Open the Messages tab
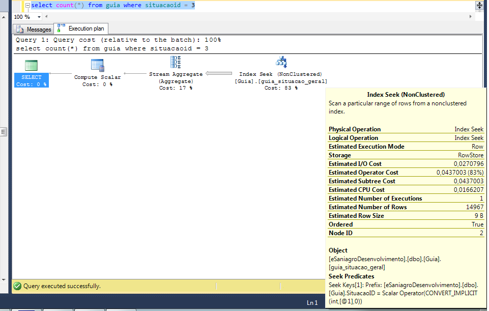The height and width of the screenshot is (311, 489). click(x=34, y=30)
